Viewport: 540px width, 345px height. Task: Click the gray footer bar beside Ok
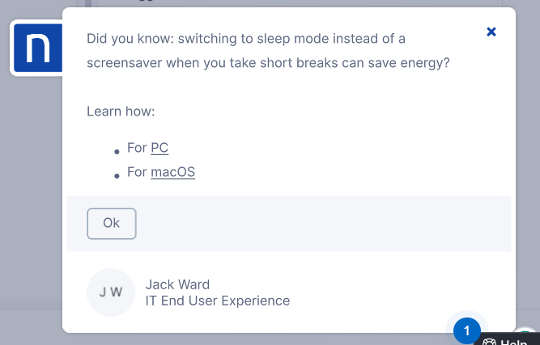(x=324, y=224)
